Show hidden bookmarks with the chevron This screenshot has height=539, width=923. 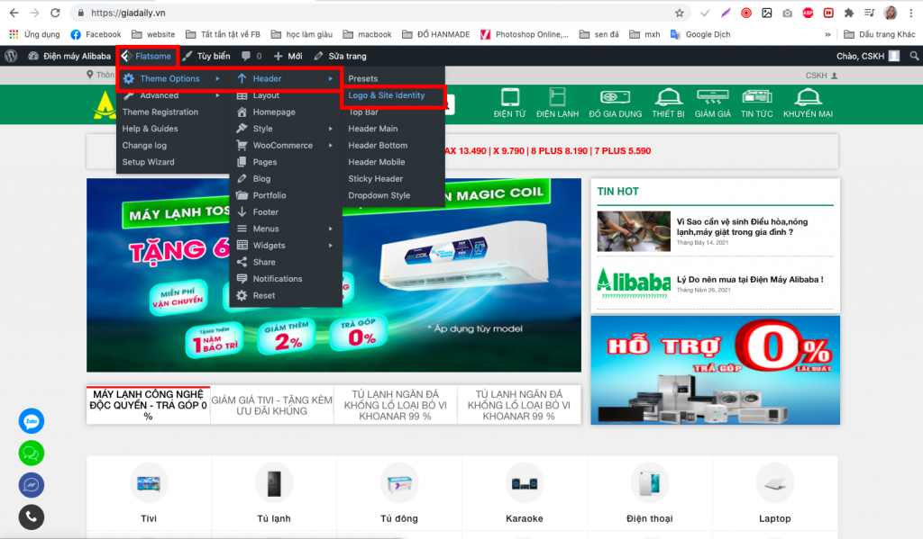[827, 35]
